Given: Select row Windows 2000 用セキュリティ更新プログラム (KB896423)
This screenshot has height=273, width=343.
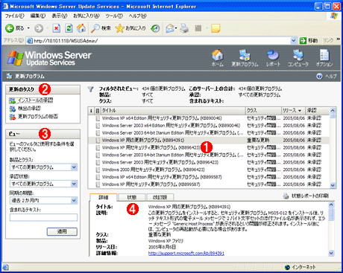Looking at the screenshot, I should [x=209, y=170].
